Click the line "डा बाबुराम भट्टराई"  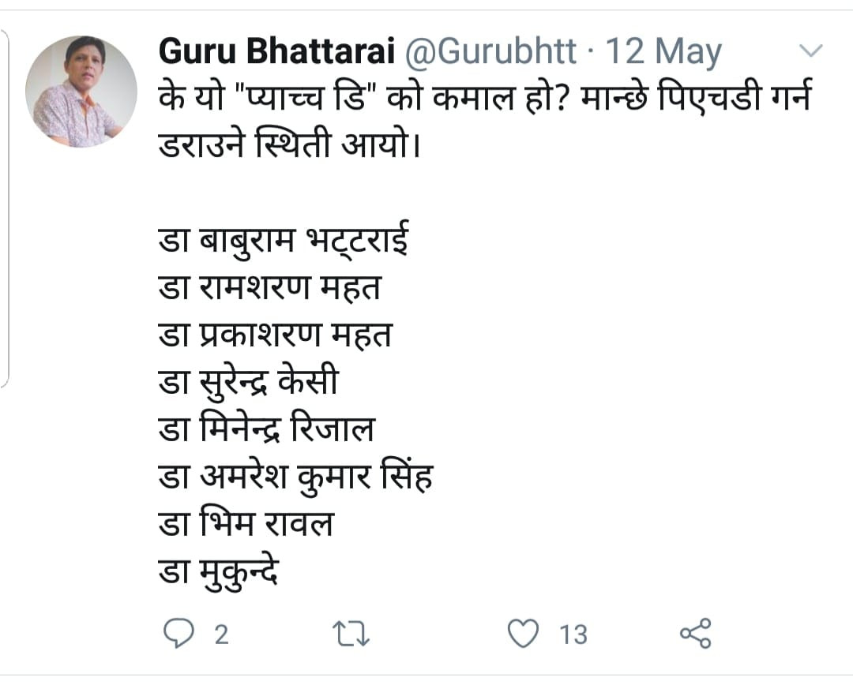(284, 241)
